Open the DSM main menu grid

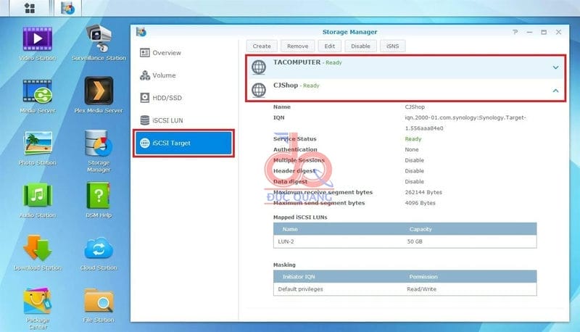coord(30,8)
